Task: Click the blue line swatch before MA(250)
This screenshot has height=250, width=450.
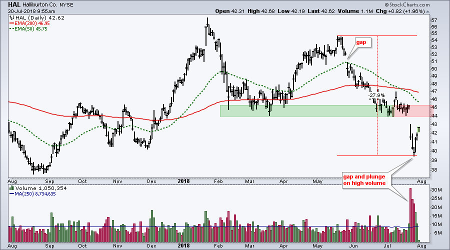Action: [x=12, y=194]
